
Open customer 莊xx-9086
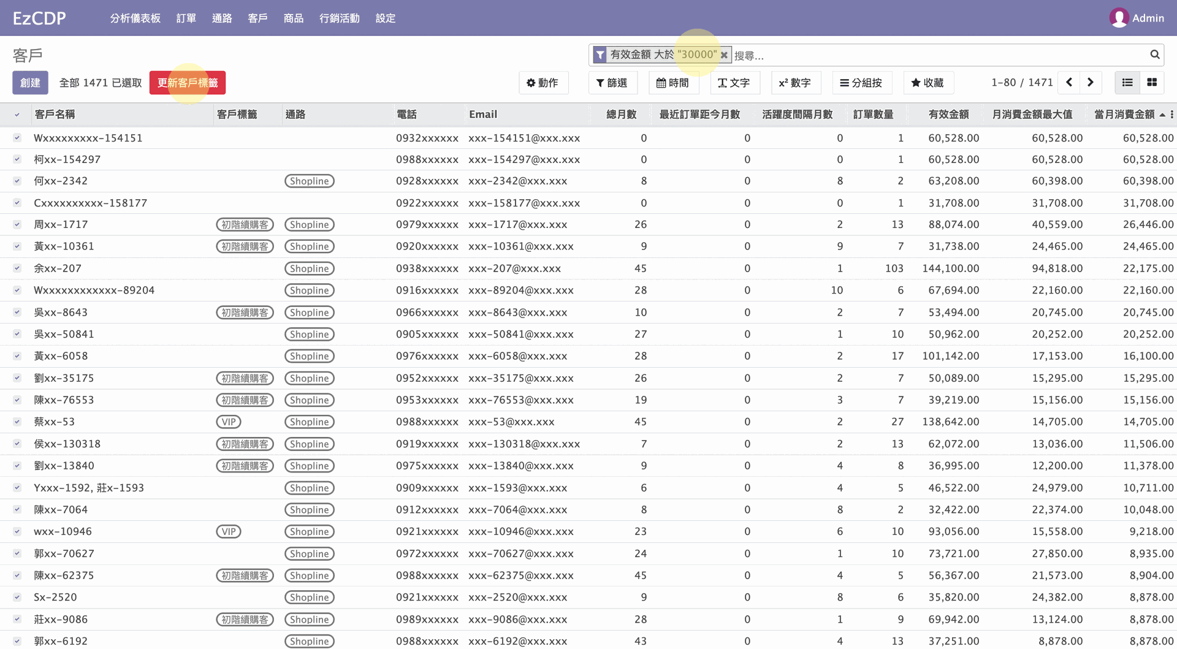(61, 619)
